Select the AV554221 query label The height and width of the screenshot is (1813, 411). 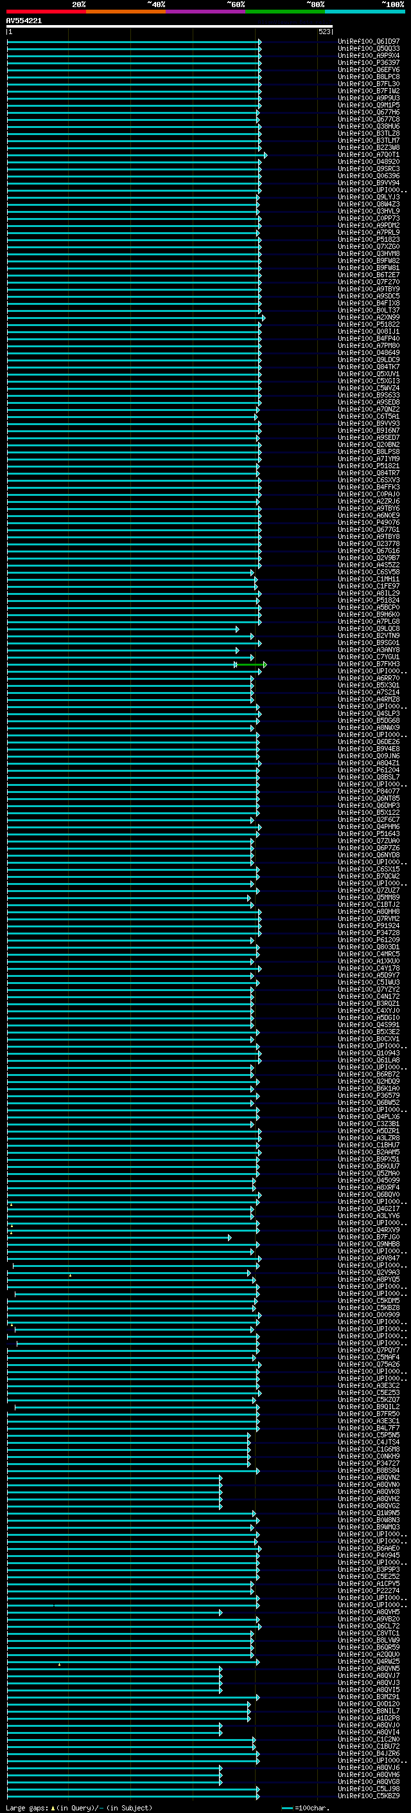pyautogui.click(x=24, y=21)
